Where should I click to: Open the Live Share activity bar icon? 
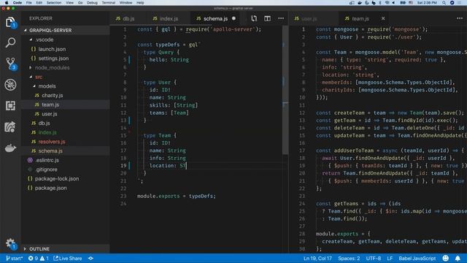click(x=9, y=127)
